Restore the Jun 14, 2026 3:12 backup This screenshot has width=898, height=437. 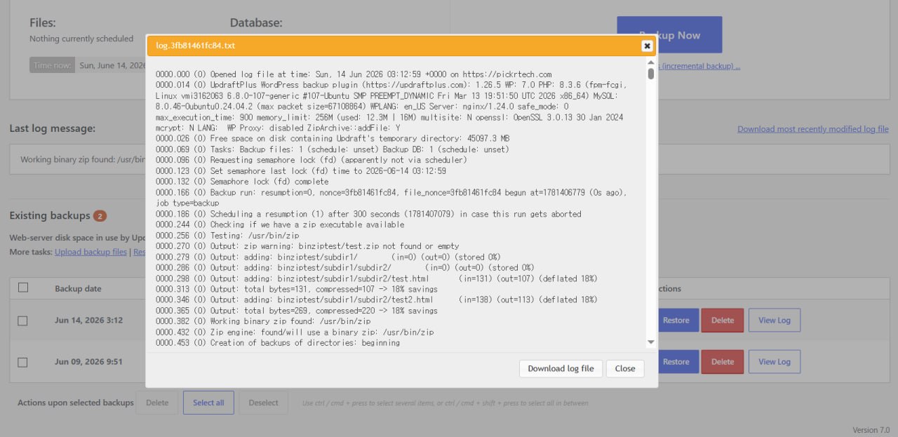tap(676, 320)
